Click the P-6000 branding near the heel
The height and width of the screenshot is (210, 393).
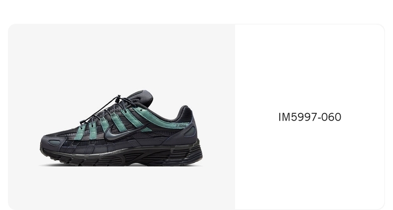[x=181, y=126]
